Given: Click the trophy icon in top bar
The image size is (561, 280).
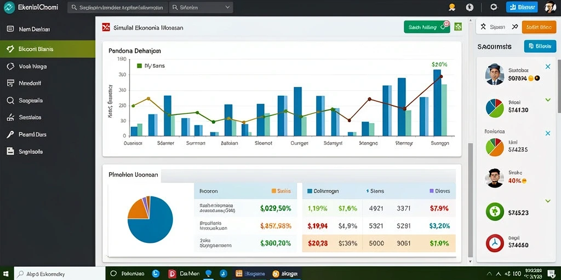Looking at the screenshot, I should [x=452, y=7].
